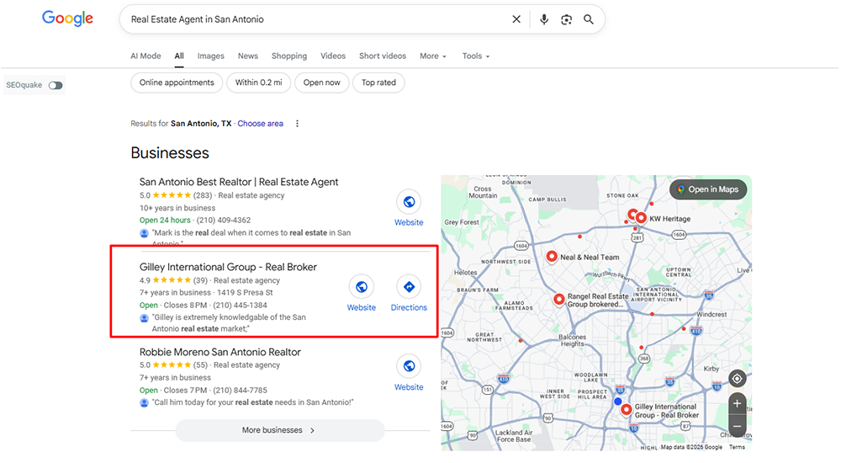Click the (39) review count

click(x=200, y=280)
